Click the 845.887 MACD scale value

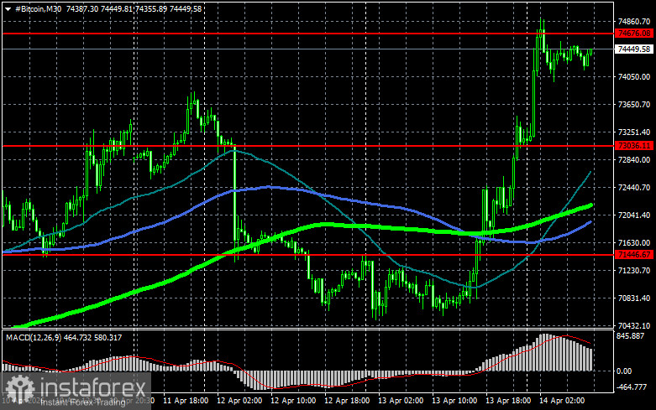pyautogui.click(x=631, y=336)
